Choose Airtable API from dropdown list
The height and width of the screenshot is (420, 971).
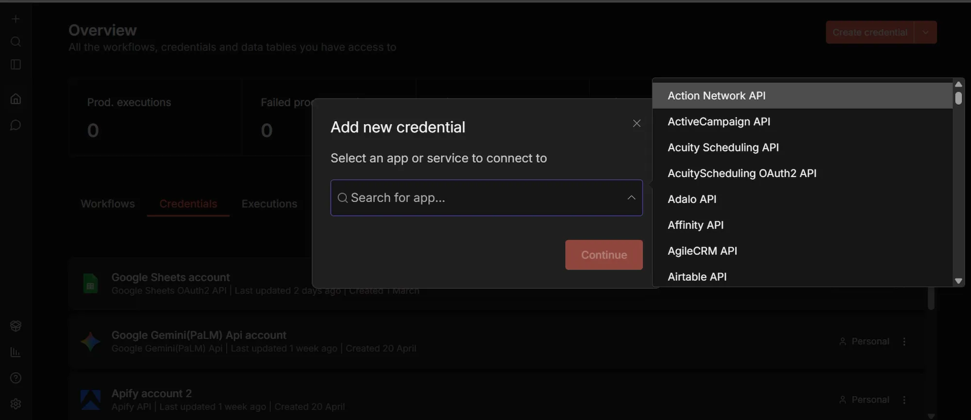[x=802, y=277]
